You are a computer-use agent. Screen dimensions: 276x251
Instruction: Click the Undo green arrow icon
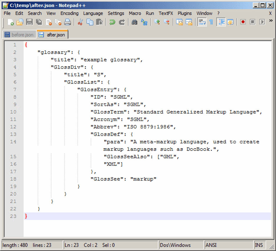coord(112,22)
